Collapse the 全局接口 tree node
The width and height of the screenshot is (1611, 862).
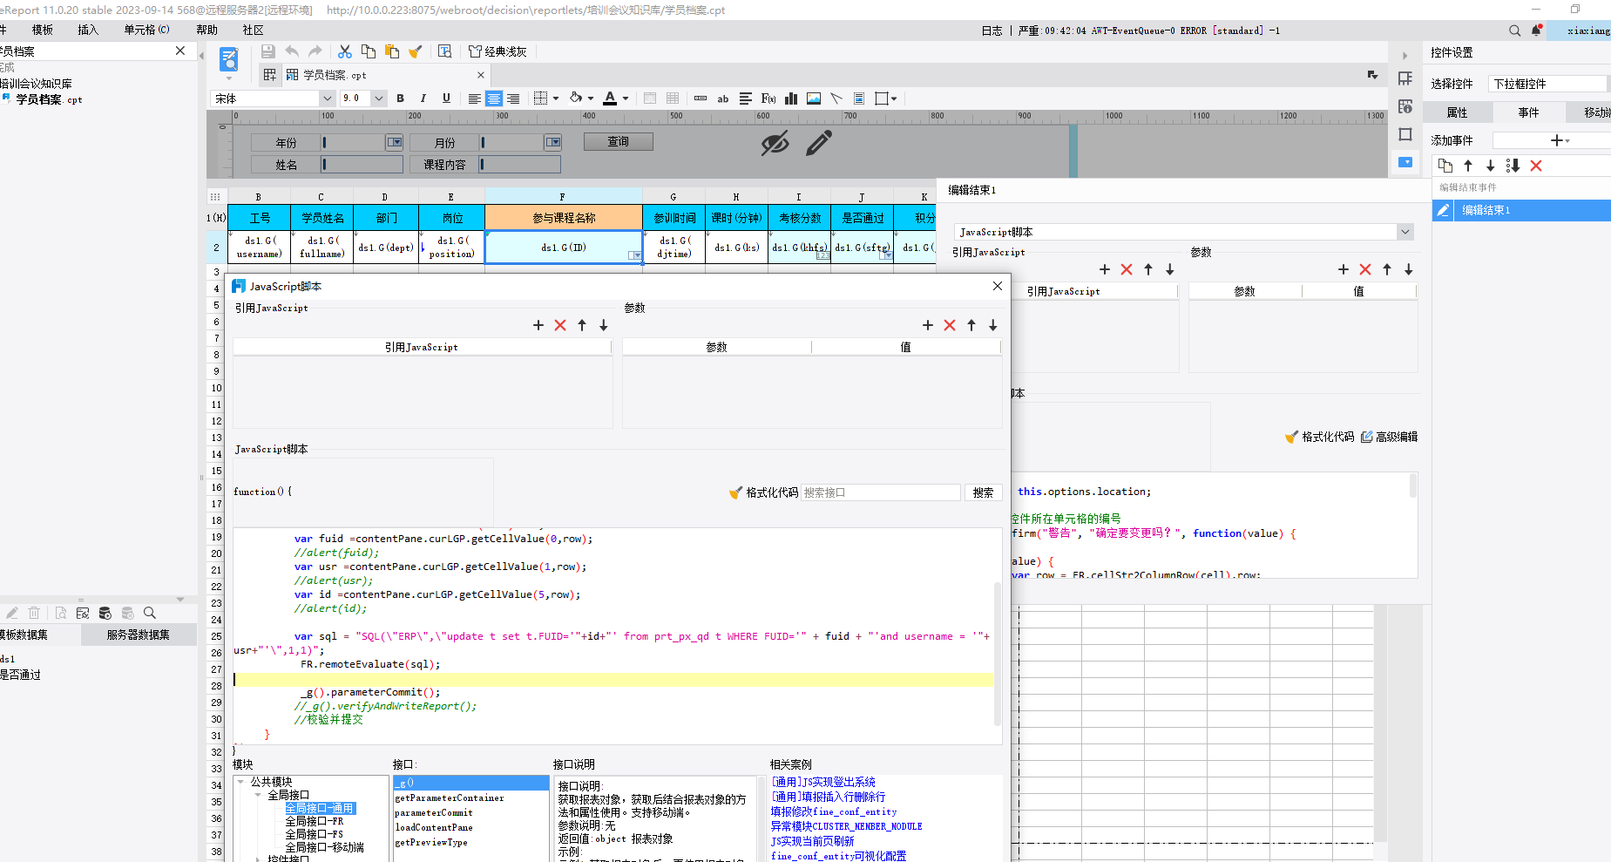258,795
